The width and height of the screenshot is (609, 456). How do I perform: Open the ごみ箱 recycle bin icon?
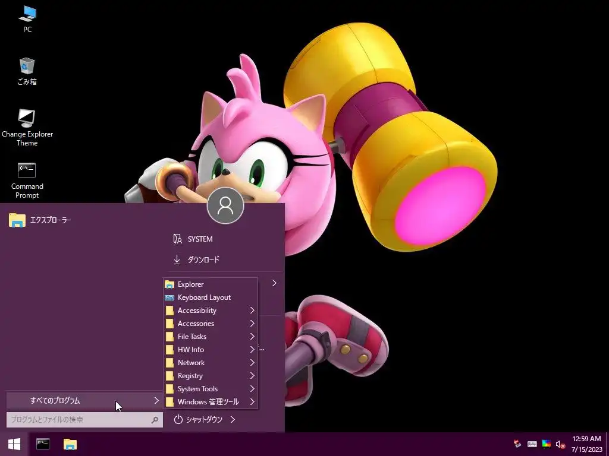pos(27,71)
